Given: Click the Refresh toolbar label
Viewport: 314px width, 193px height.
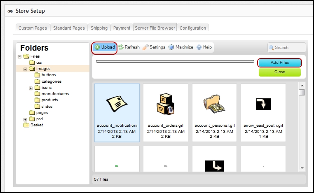Looking at the screenshot, I should 132,47.
